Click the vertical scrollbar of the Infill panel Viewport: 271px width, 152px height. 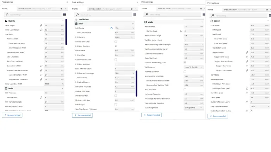click(136, 83)
